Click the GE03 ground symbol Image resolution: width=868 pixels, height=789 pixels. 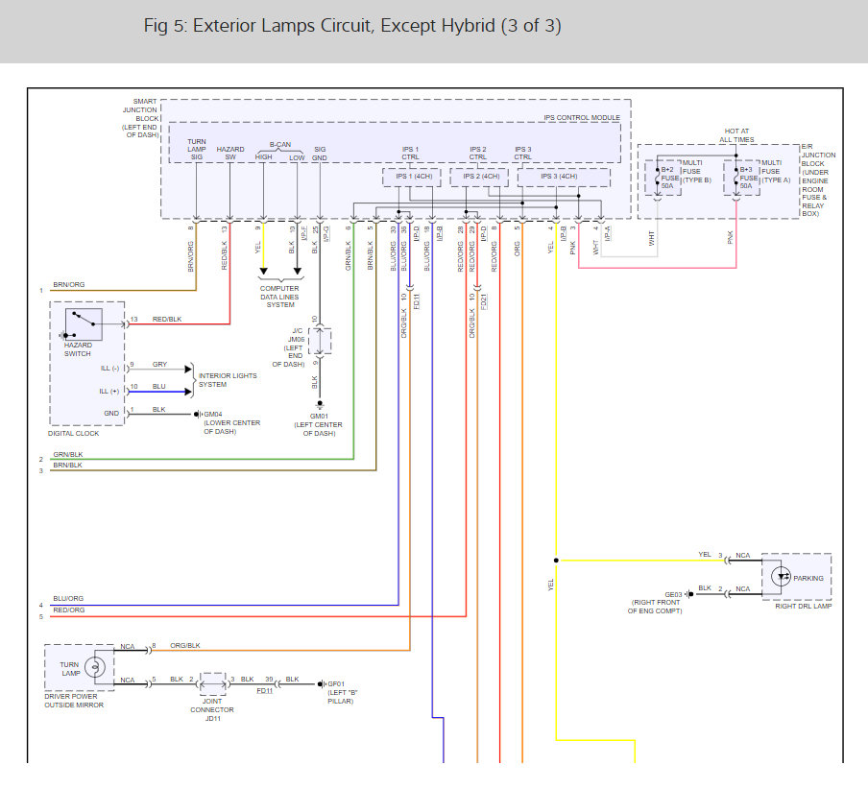click(688, 594)
